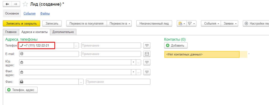Click the ellipsis button in the Факт. адрес field
The image size is (269, 105).
(x=138, y=72)
